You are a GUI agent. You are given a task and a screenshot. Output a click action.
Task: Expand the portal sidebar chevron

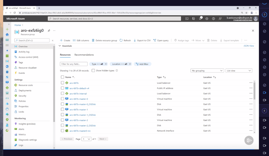[9, 24]
